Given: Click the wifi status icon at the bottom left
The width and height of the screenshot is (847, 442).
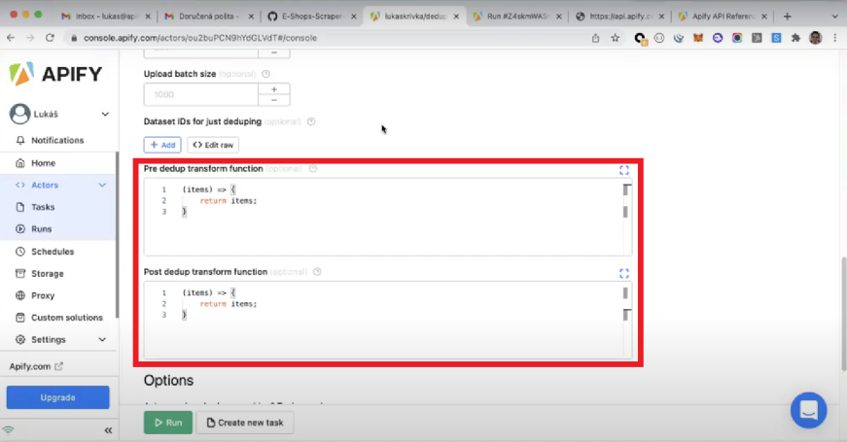Looking at the screenshot, I should [x=8, y=430].
